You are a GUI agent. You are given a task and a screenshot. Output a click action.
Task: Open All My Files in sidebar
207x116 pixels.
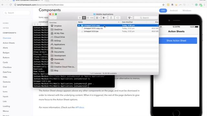[x=59, y=33]
